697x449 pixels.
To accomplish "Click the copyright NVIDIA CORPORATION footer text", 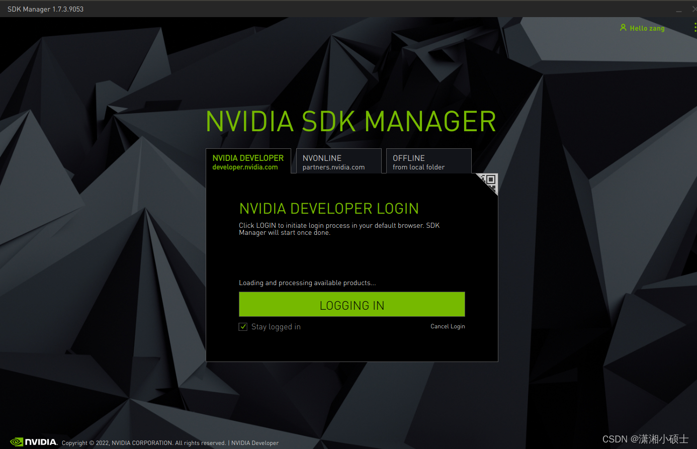I will click(x=144, y=443).
